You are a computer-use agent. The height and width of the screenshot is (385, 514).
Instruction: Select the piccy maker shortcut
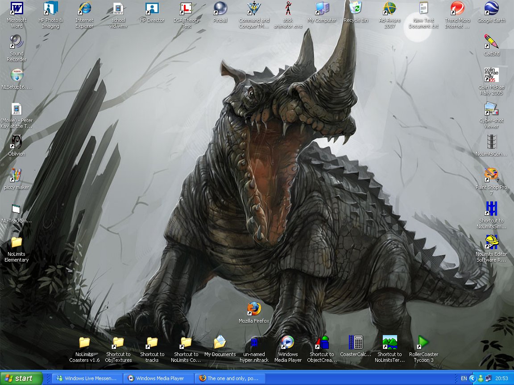click(17, 176)
